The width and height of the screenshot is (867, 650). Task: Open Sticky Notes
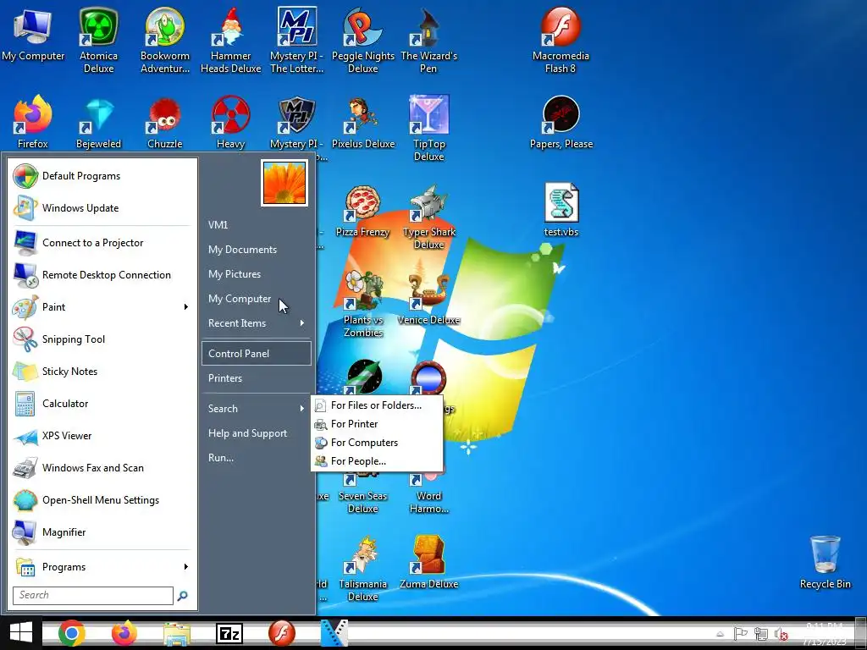click(x=102, y=372)
